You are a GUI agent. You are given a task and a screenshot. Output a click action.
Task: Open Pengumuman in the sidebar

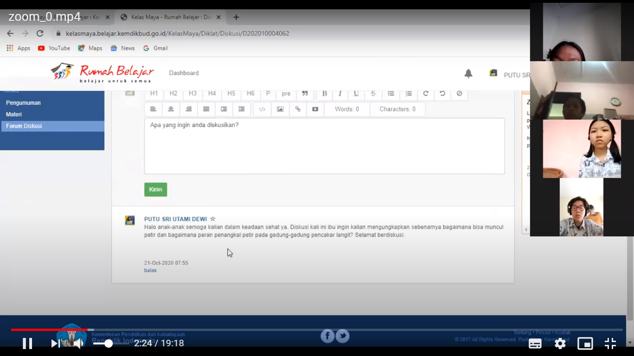point(24,103)
